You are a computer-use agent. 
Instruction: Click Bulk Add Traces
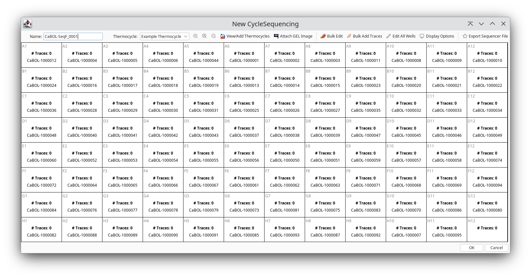pos(364,36)
